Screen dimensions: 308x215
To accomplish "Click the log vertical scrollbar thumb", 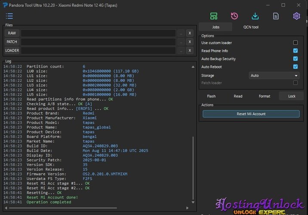I will pyautogui.click(x=193, y=168).
